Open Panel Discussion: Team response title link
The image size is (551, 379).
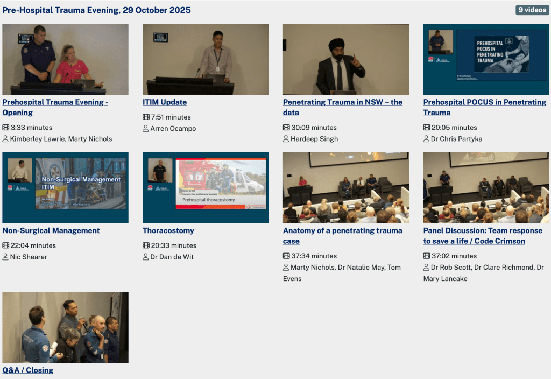coord(483,231)
